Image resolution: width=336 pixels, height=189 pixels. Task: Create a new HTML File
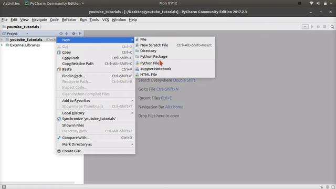(x=174, y=75)
